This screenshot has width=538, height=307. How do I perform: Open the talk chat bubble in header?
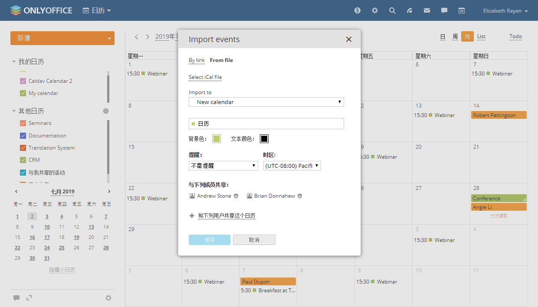coord(444,10)
